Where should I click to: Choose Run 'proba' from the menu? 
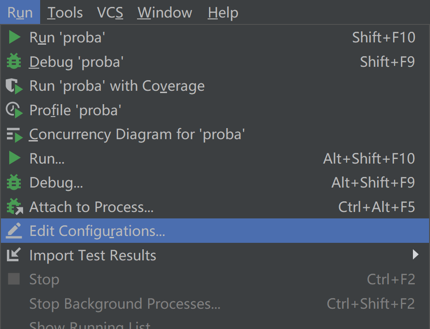click(67, 37)
